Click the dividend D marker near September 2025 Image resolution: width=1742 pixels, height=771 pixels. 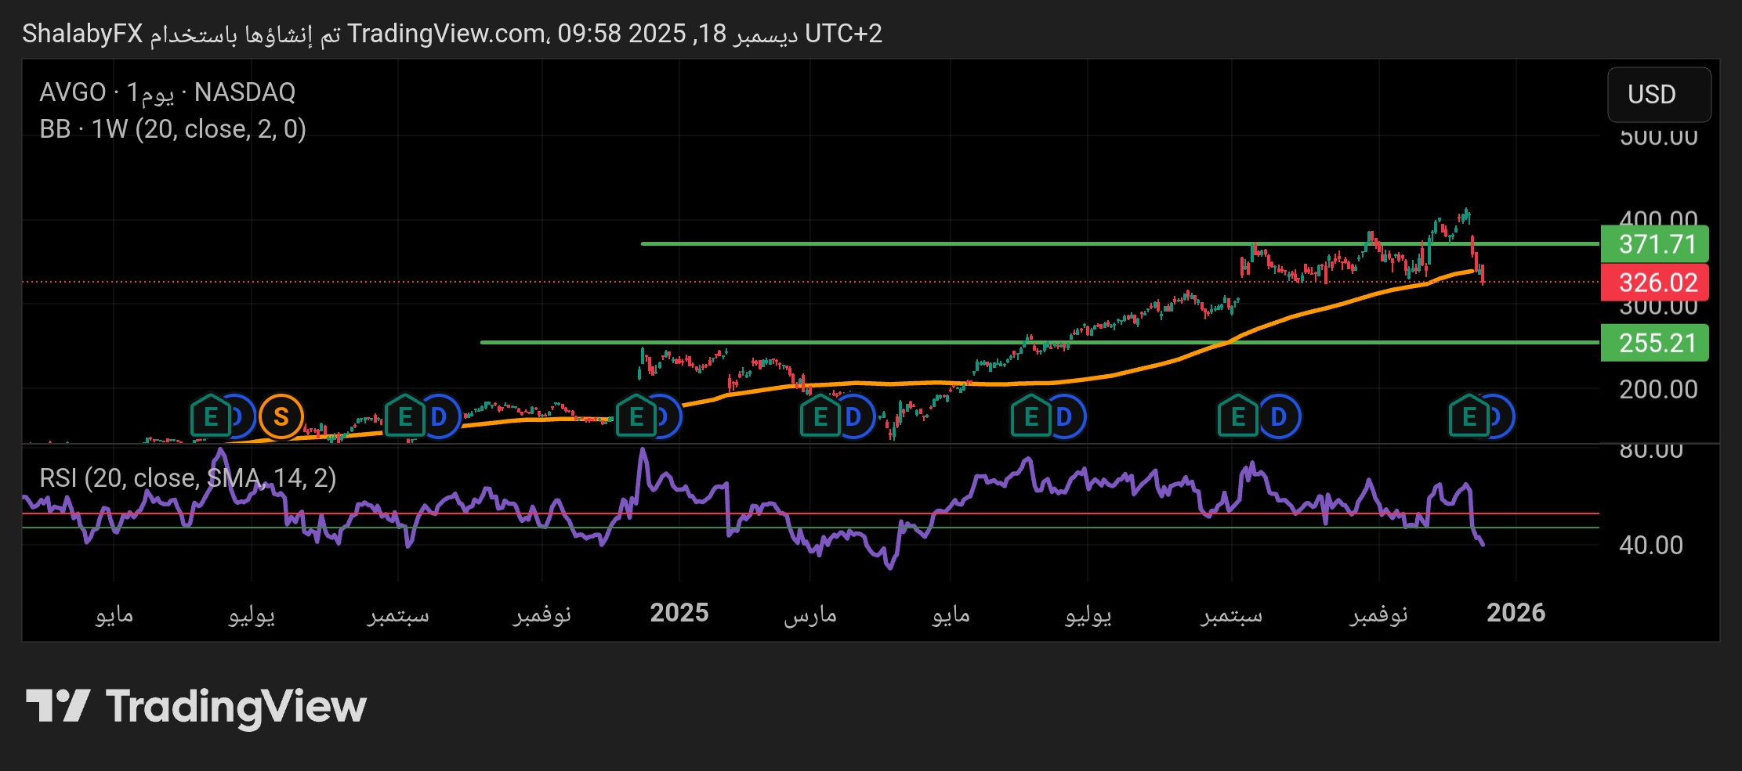click(x=1279, y=416)
